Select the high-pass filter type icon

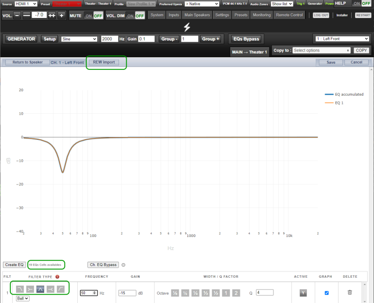pyautogui.click(x=61, y=289)
